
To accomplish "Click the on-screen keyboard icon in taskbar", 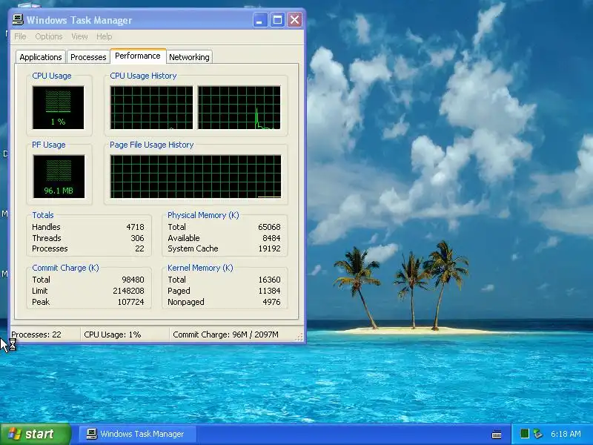I will tap(497, 434).
